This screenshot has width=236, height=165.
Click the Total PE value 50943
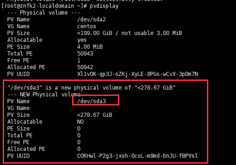coord(85,54)
